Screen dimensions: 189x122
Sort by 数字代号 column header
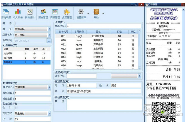pyautogui.click(x=64, y=32)
